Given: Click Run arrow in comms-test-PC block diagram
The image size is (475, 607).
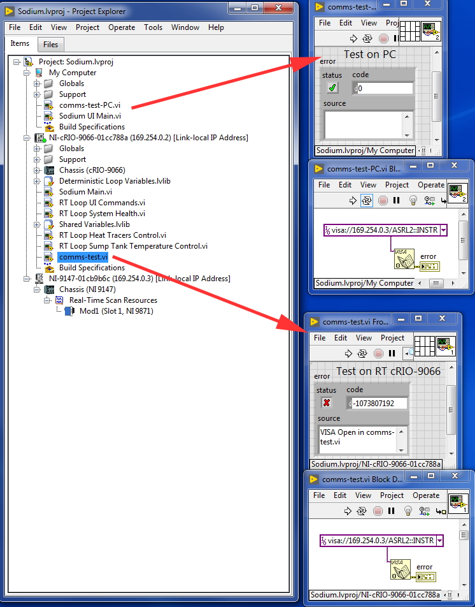Looking at the screenshot, I should (x=353, y=200).
